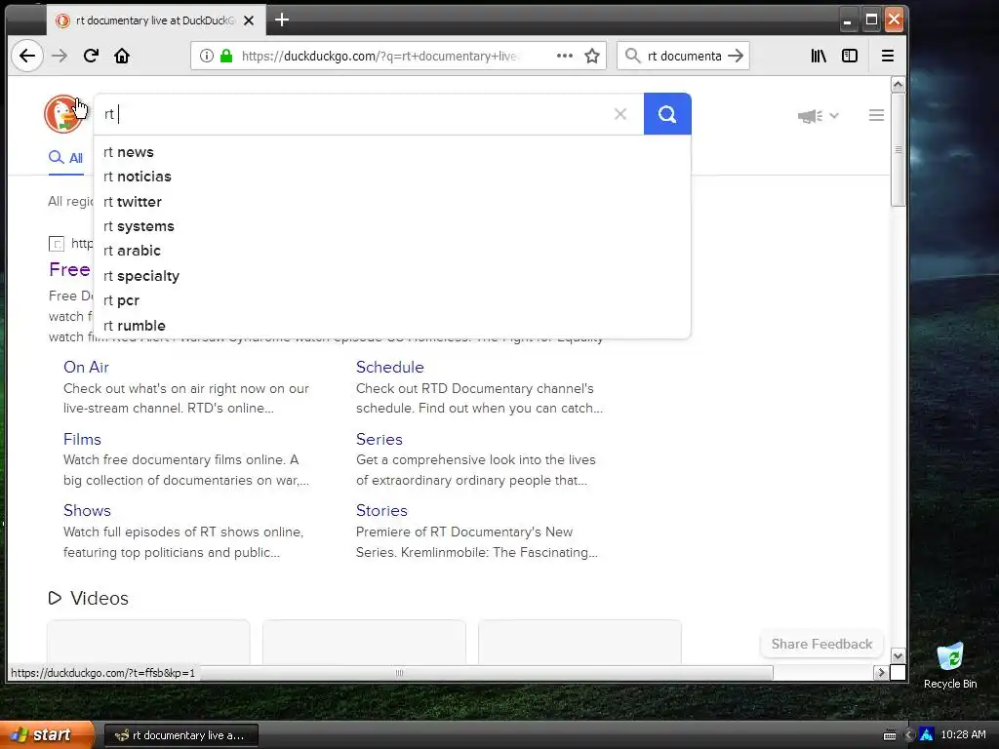Clear the DuckDuckGo search field

(x=620, y=114)
